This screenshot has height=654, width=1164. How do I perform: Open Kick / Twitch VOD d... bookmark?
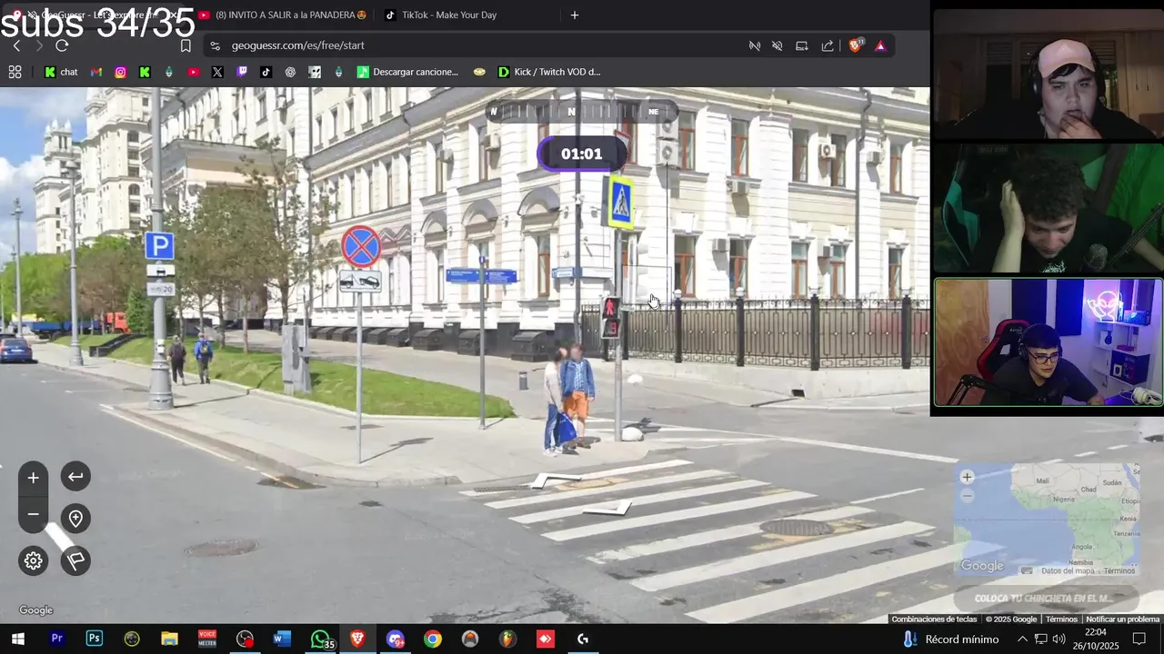[549, 72]
